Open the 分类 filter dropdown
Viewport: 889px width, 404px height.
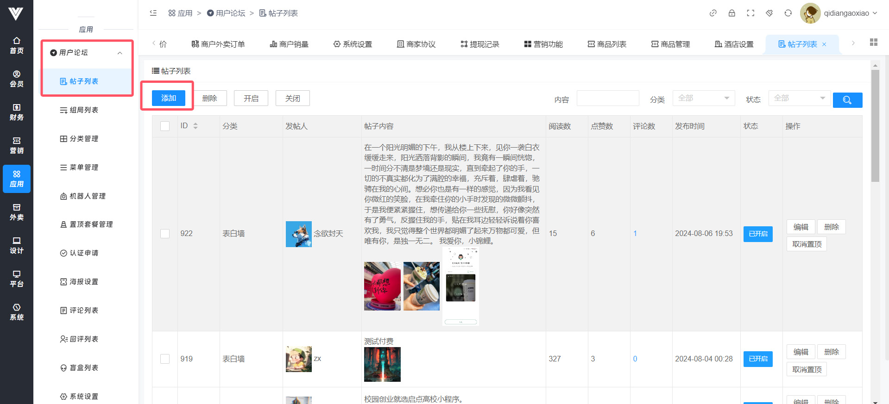[x=703, y=98]
